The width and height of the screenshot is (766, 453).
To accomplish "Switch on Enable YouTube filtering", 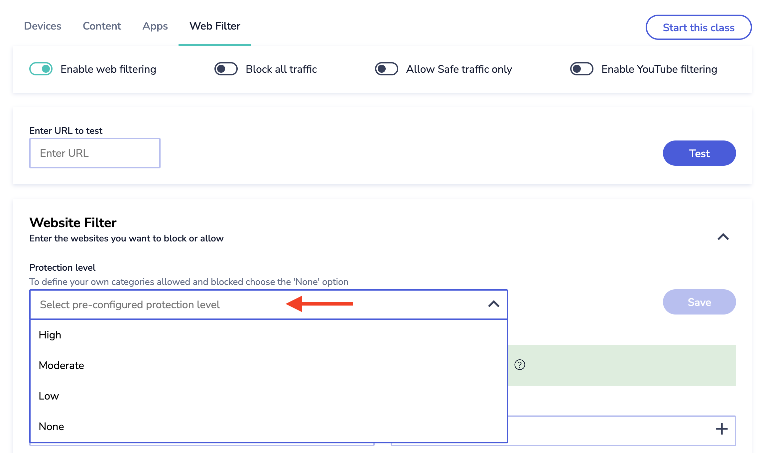I will tap(581, 69).
